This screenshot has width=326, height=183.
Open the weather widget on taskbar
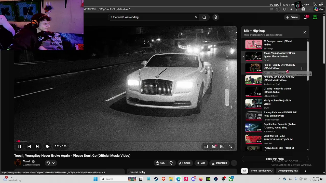tap(13, 179)
